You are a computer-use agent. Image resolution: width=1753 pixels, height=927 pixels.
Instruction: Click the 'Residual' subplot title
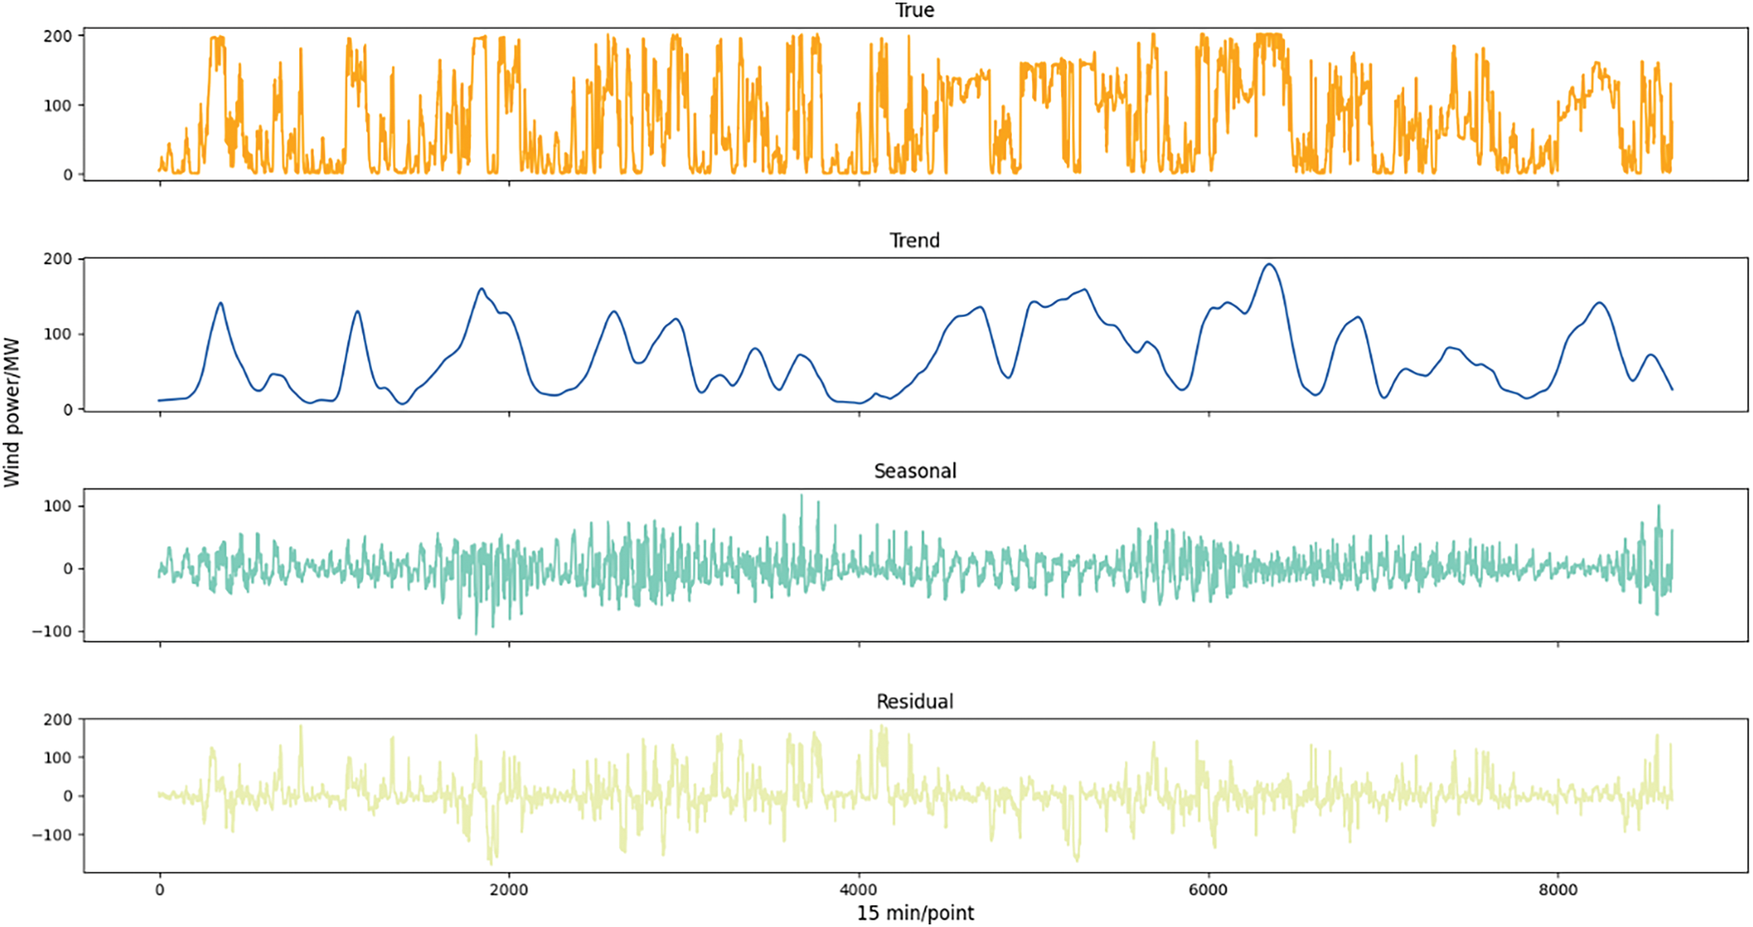pos(915,702)
